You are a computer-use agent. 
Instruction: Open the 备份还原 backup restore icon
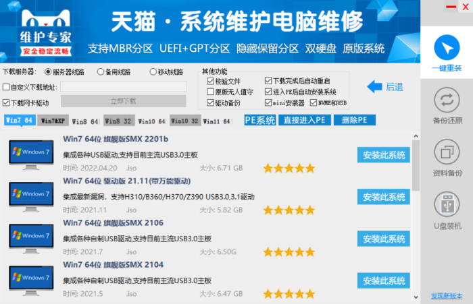click(446, 101)
